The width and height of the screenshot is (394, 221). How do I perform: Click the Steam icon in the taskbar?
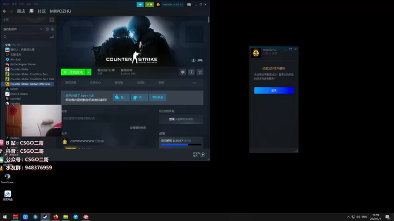[x=45, y=217]
